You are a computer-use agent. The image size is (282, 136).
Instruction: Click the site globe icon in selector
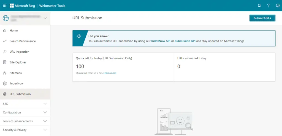coord(6,18)
